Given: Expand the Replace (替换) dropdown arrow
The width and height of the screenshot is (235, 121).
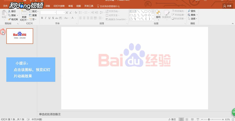Looking at the screenshot, I should 197,15.
